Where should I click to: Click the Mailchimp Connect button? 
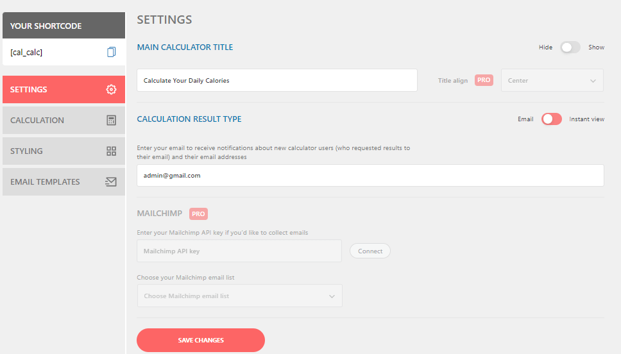coord(370,251)
